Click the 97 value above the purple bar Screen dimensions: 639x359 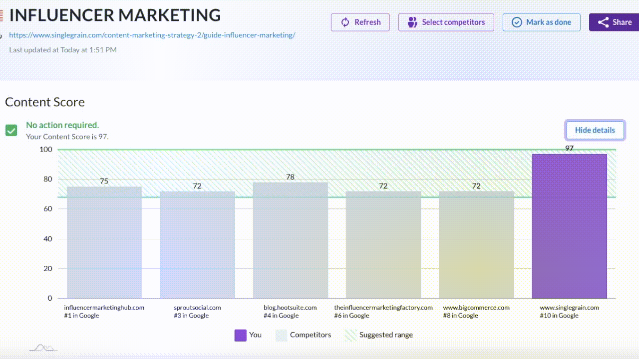tap(570, 149)
